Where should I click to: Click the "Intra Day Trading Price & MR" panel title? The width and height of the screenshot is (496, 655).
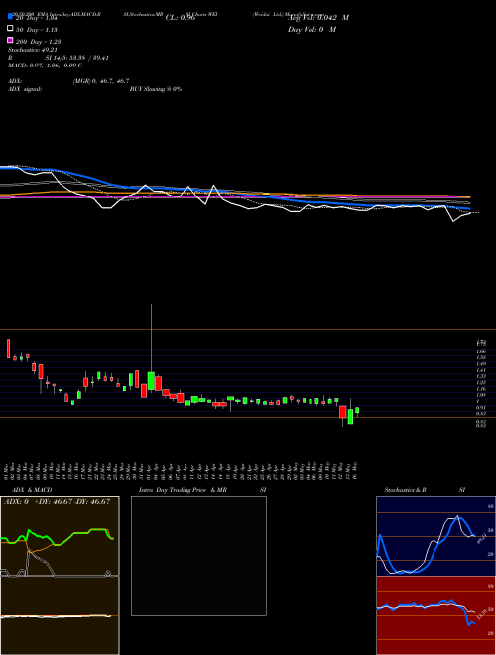[183, 490]
